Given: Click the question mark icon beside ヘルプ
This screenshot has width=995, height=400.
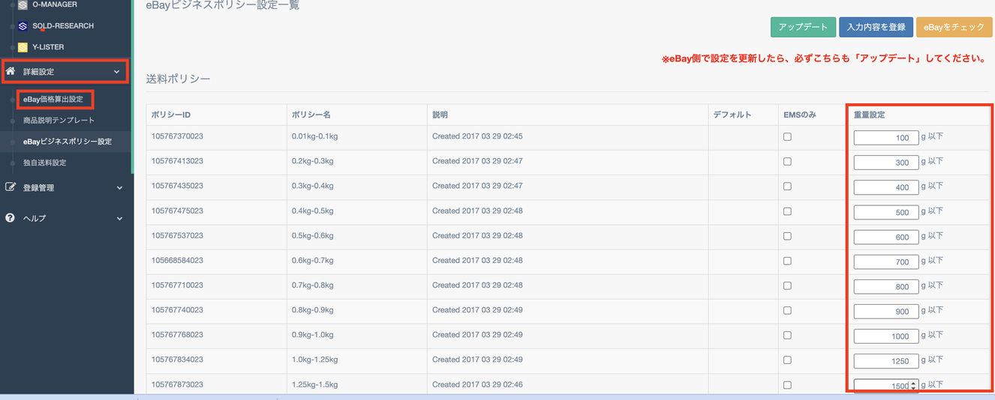Looking at the screenshot, I should click(x=11, y=218).
